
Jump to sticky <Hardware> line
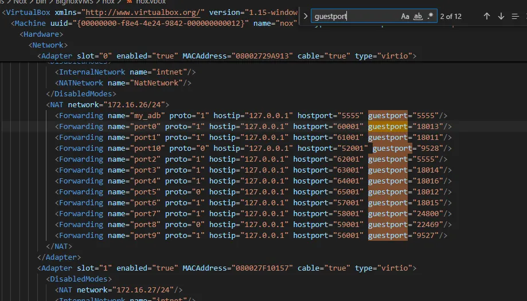pos(41,34)
